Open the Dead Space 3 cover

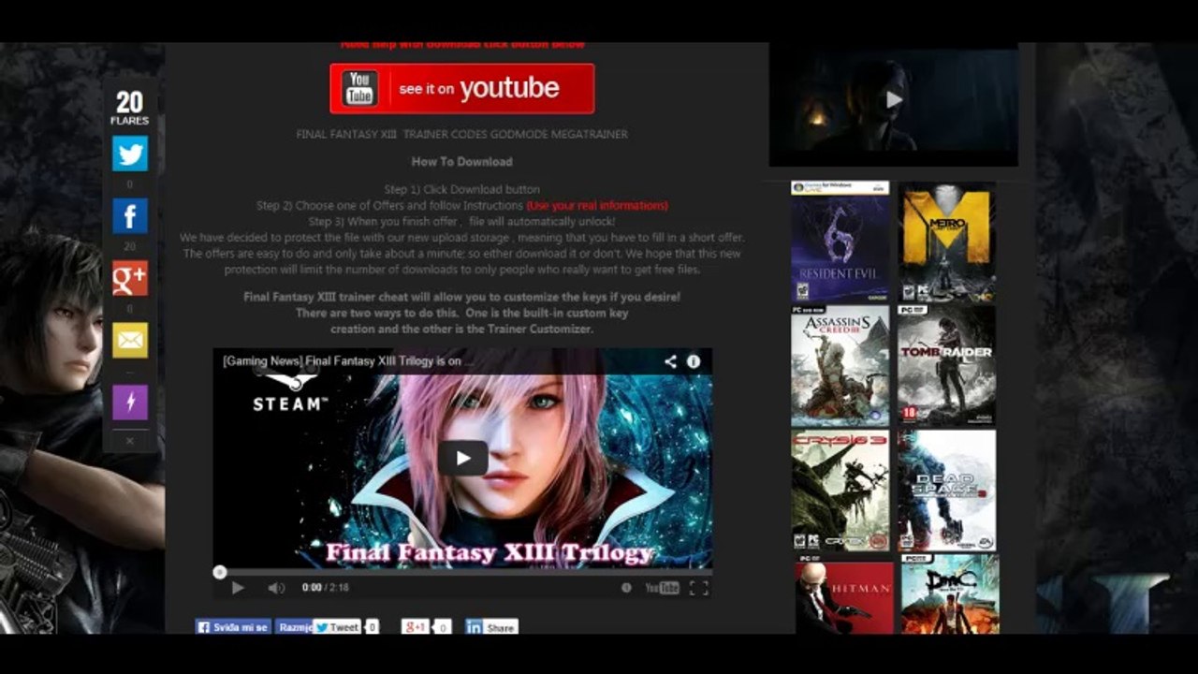click(946, 490)
